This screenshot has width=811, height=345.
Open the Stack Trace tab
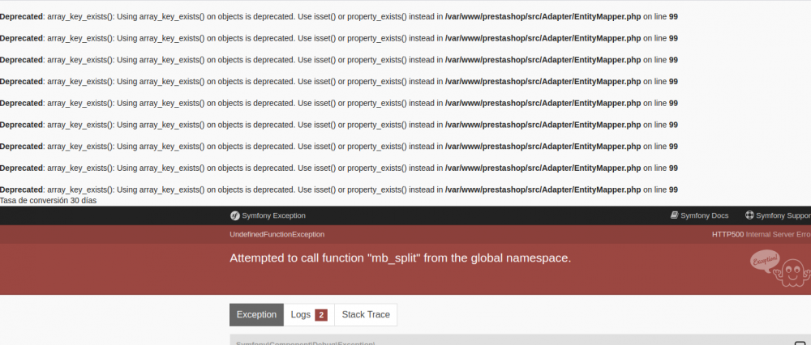(366, 314)
